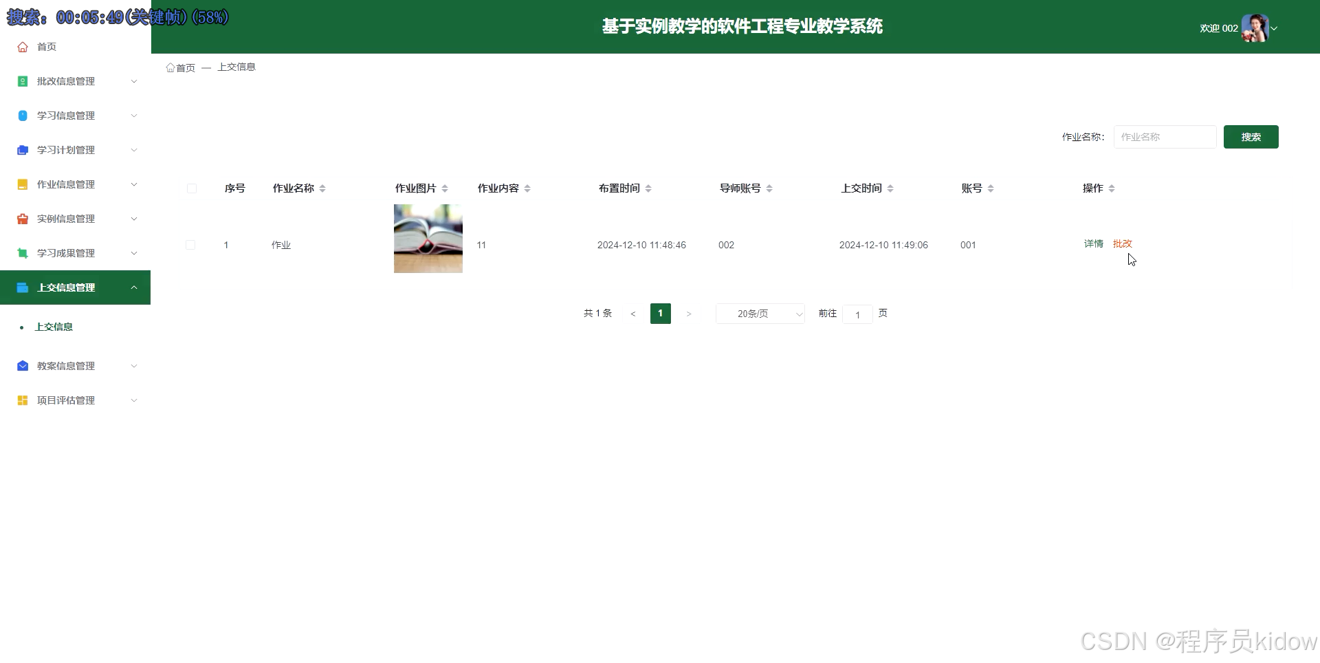This screenshot has height=663, width=1320.
Task: Click the green 搜索 button
Action: pyautogui.click(x=1251, y=137)
